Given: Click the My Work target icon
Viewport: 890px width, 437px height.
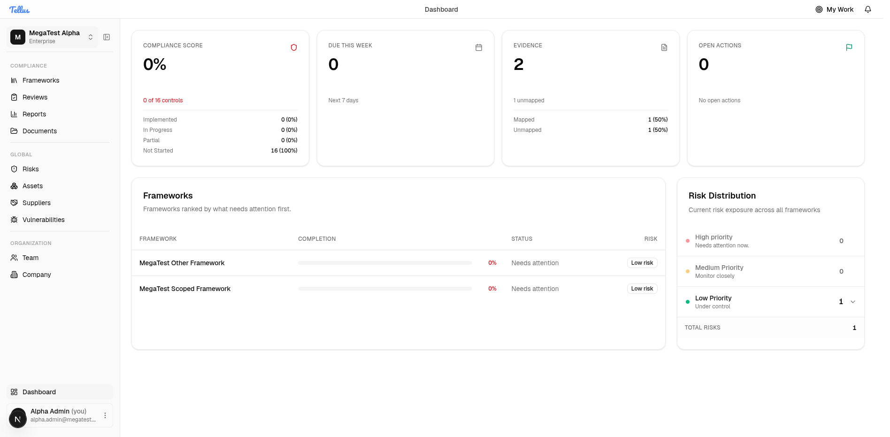Looking at the screenshot, I should tap(819, 9).
